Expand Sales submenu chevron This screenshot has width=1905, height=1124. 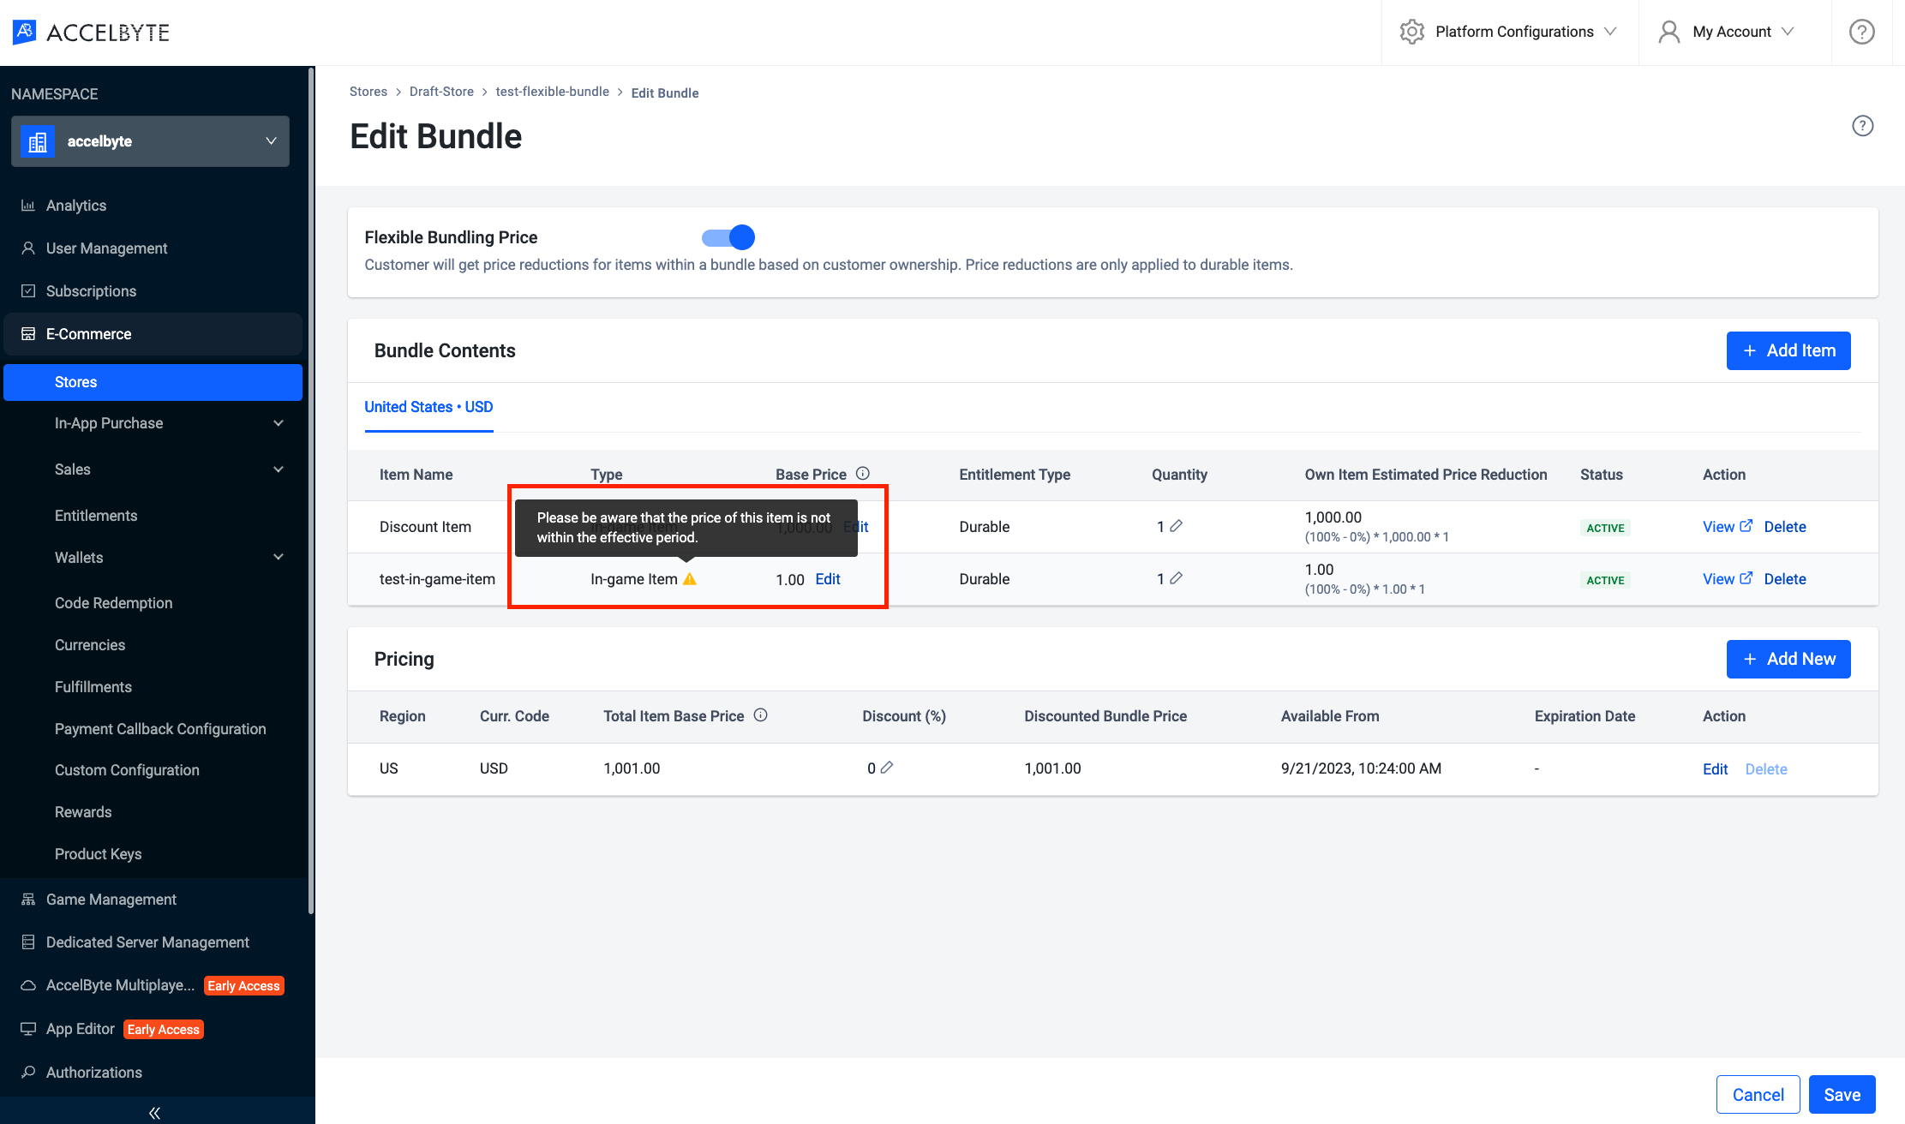pos(279,469)
